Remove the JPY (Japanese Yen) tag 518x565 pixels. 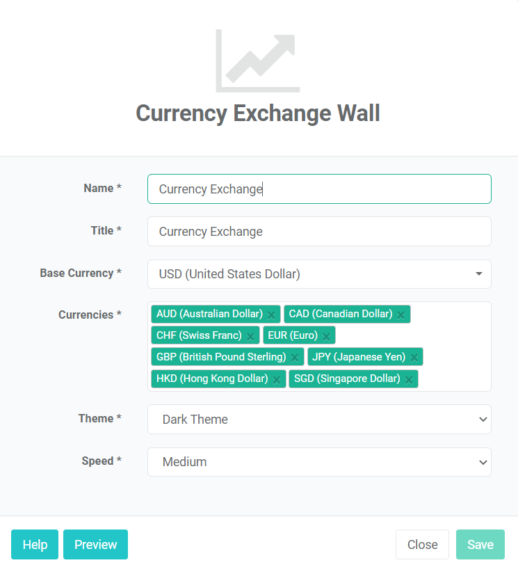(x=414, y=358)
